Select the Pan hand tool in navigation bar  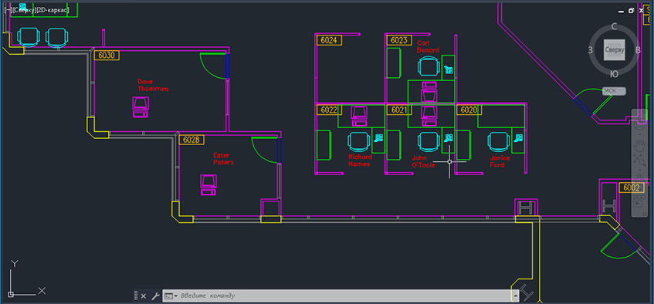[639, 145]
